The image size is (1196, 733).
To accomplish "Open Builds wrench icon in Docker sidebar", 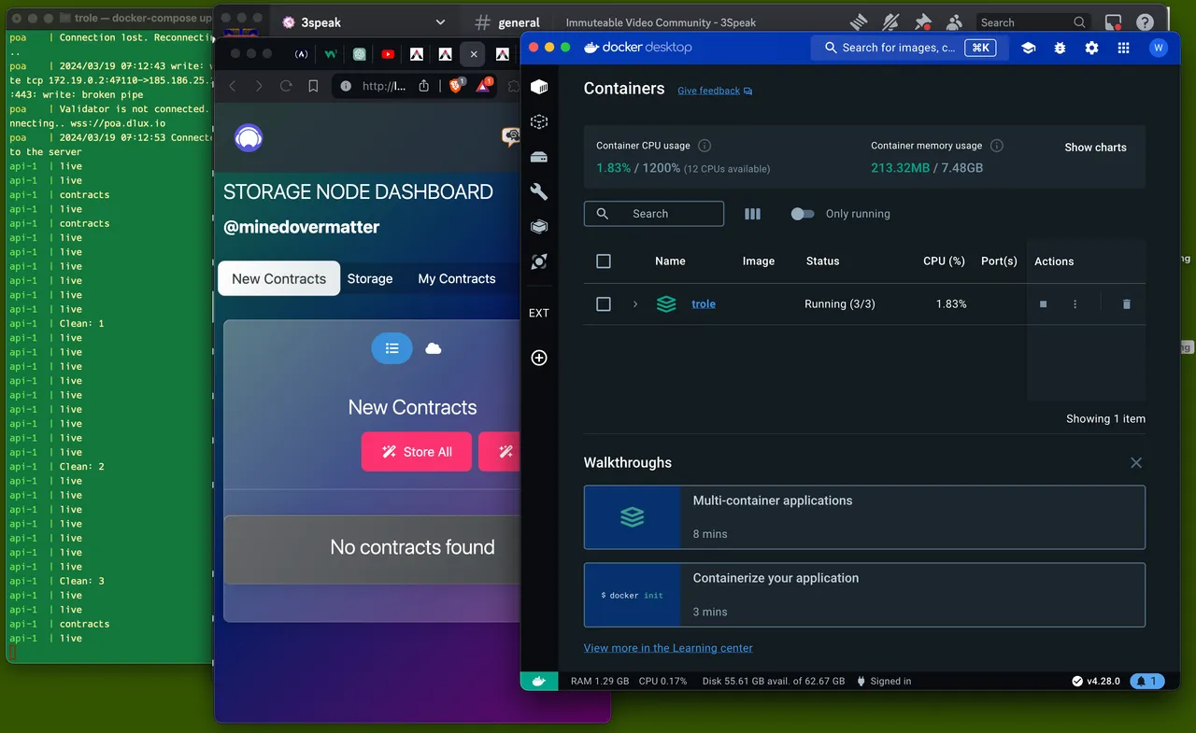I will tap(539, 191).
